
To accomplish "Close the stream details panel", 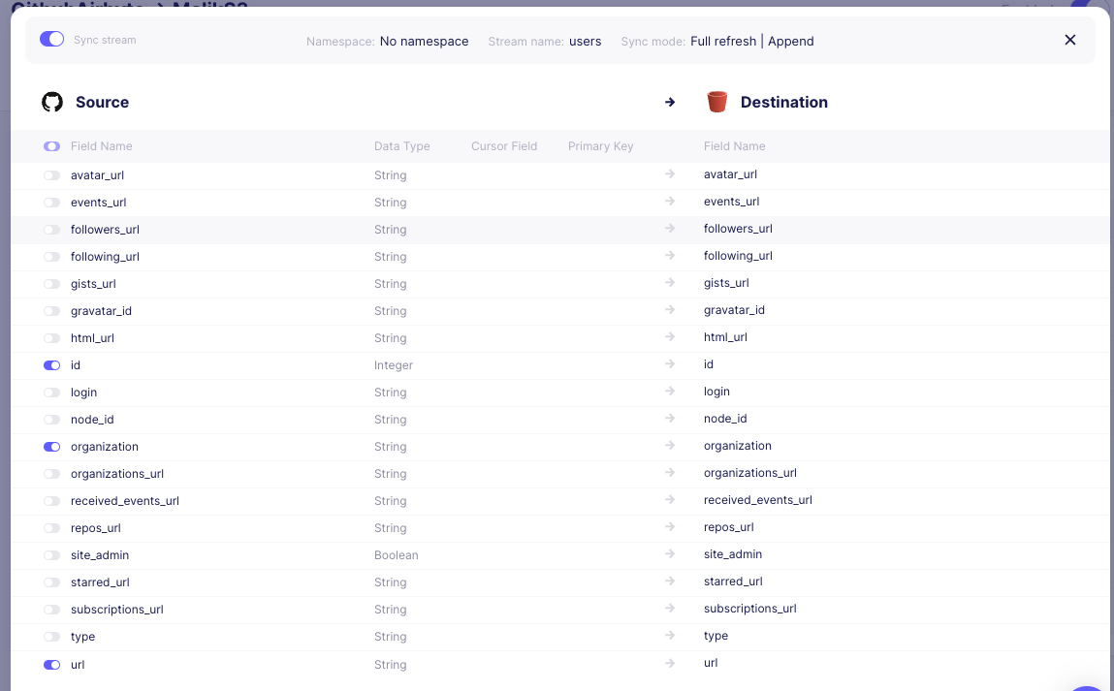I will click(x=1070, y=40).
